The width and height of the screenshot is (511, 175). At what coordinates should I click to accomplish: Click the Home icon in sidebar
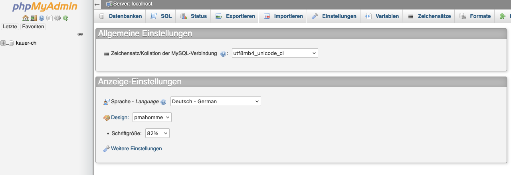click(x=25, y=18)
